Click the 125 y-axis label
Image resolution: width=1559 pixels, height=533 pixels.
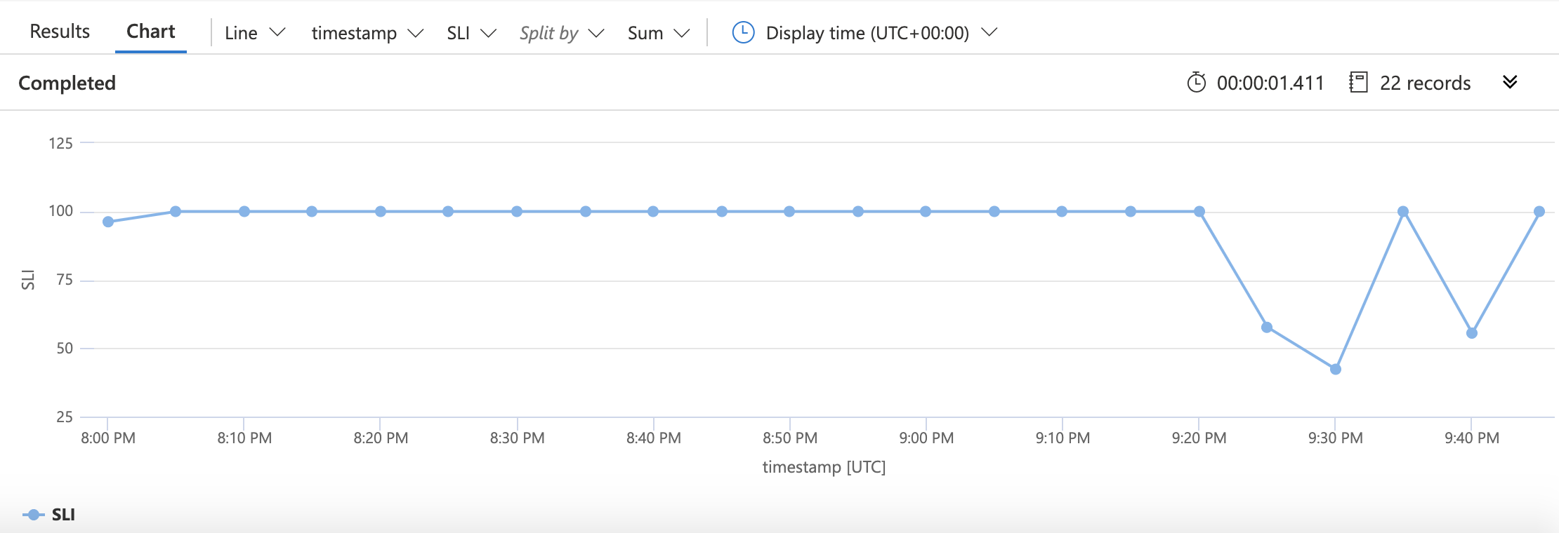pyautogui.click(x=60, y=144)
